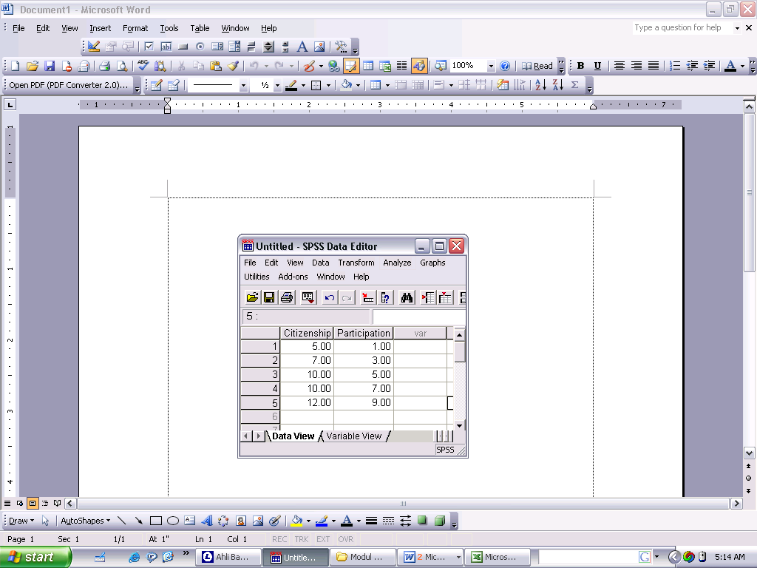Open Word's Insert menu
This screenshot has width=757, height=568.
point(100,28)
